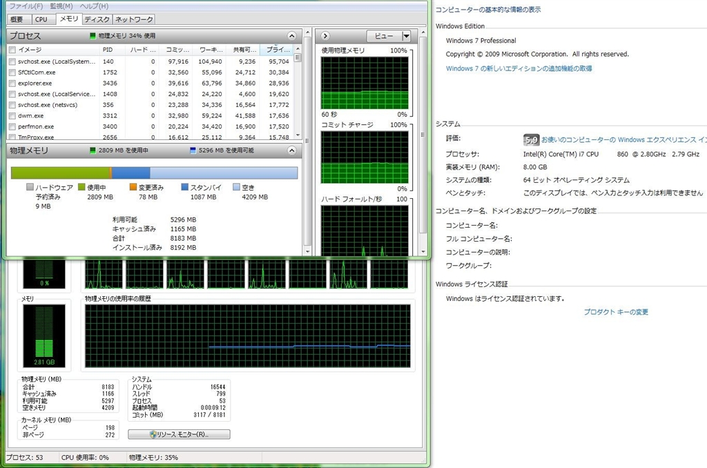707x468 pixels.
Task: Check the svchost.exe (LocalService...) process box
Action: point(12,95)
